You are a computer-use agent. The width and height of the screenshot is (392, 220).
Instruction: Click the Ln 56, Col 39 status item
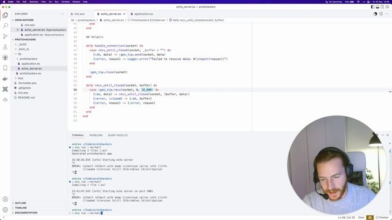pyautogui.click(x=346, y=218)
